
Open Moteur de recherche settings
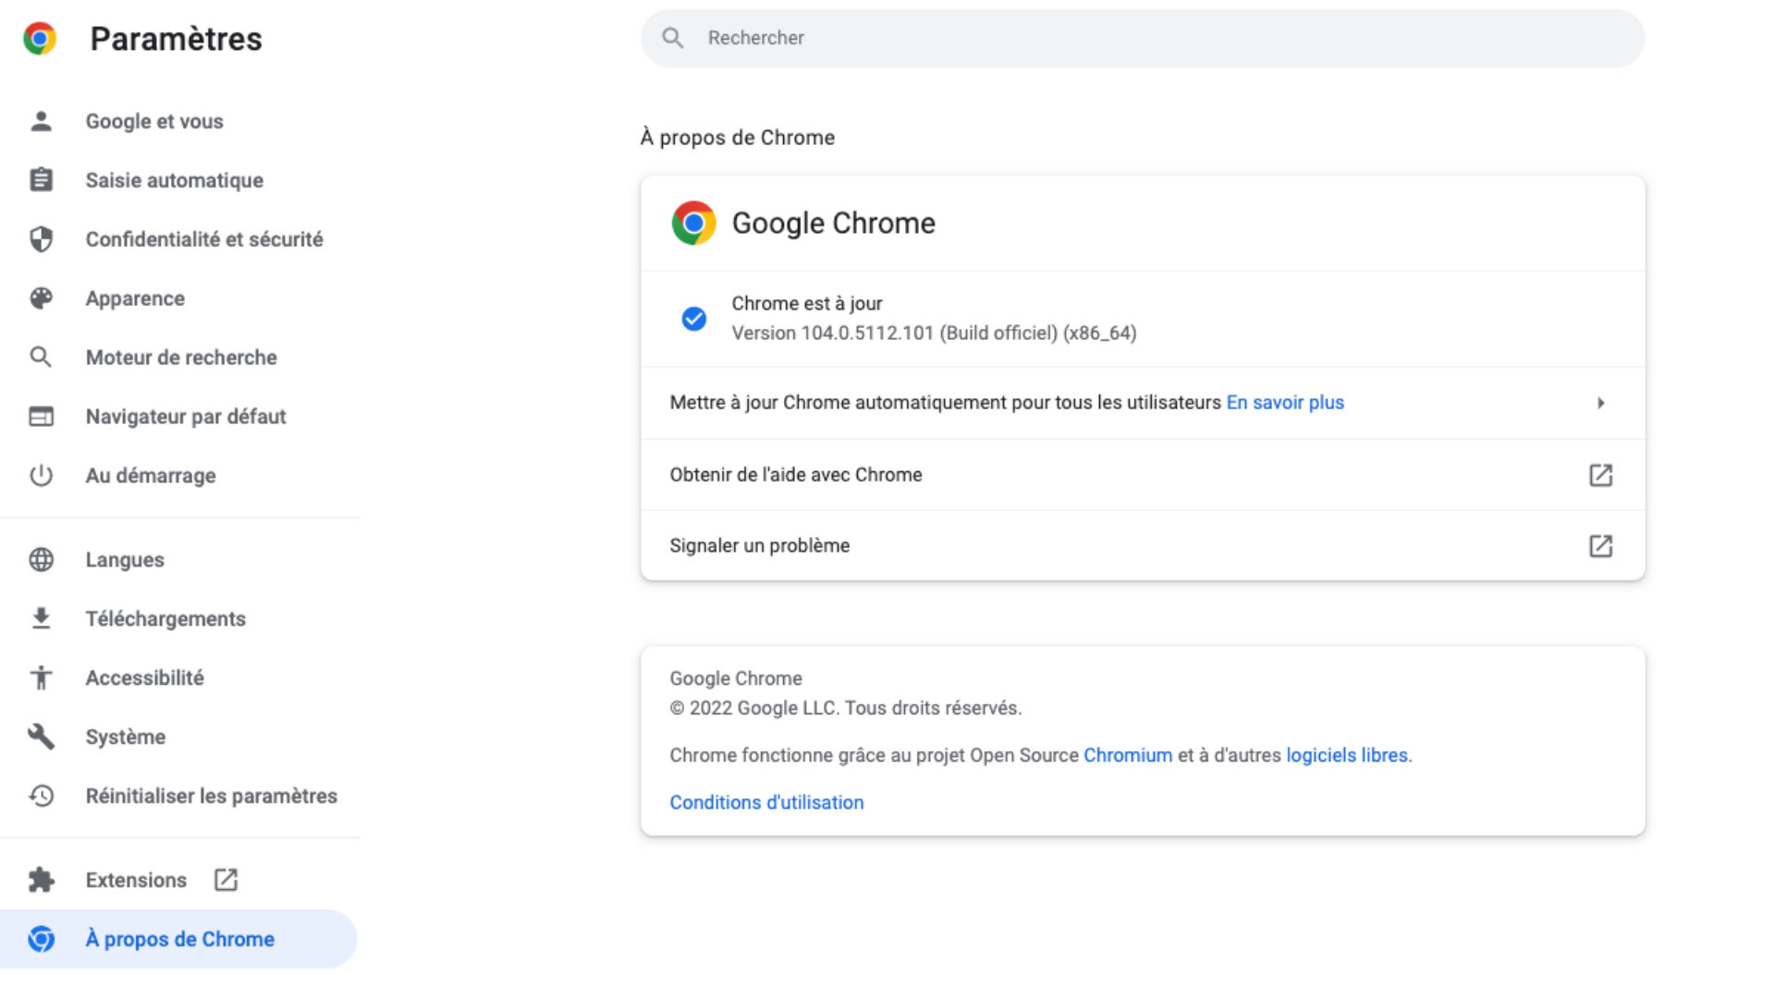(x=181, y=358)
